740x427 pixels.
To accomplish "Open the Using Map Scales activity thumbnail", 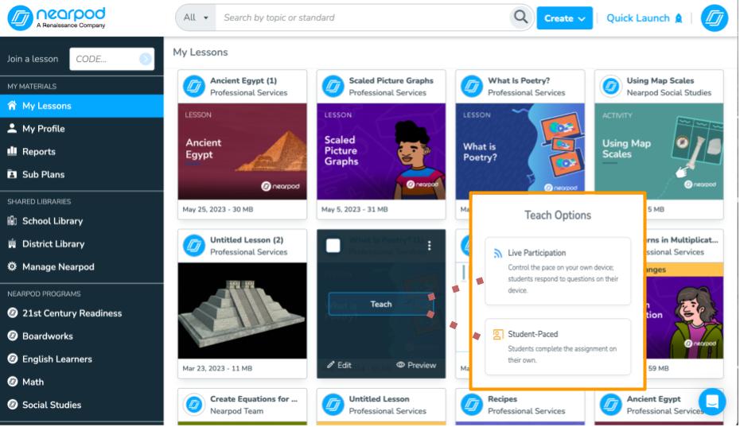I will [659, 148].
